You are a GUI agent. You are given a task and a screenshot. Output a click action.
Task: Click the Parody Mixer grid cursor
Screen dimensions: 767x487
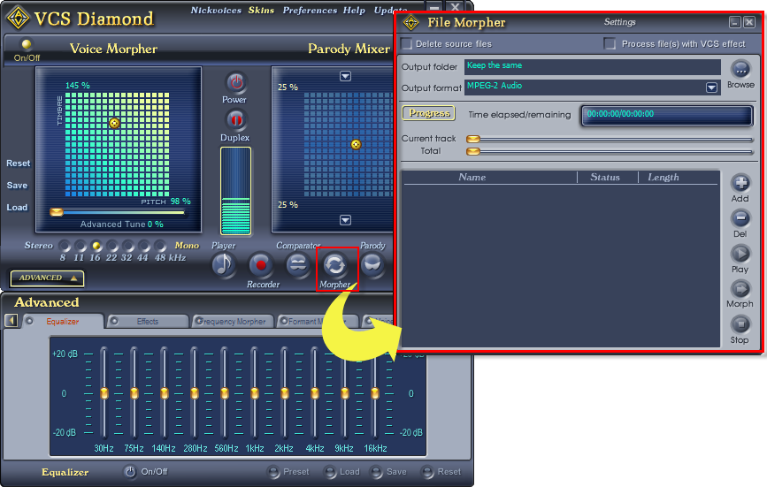pyautogui.click(x=357, y=144)
